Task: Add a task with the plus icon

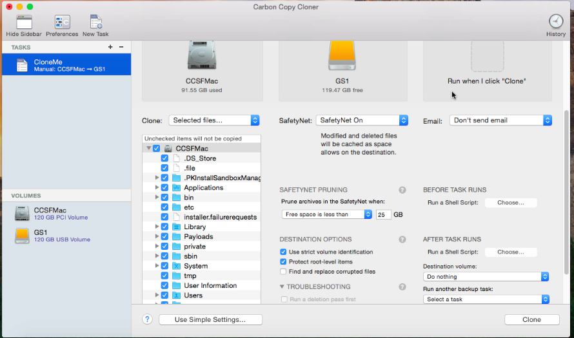Action: [x=110, y=47]
